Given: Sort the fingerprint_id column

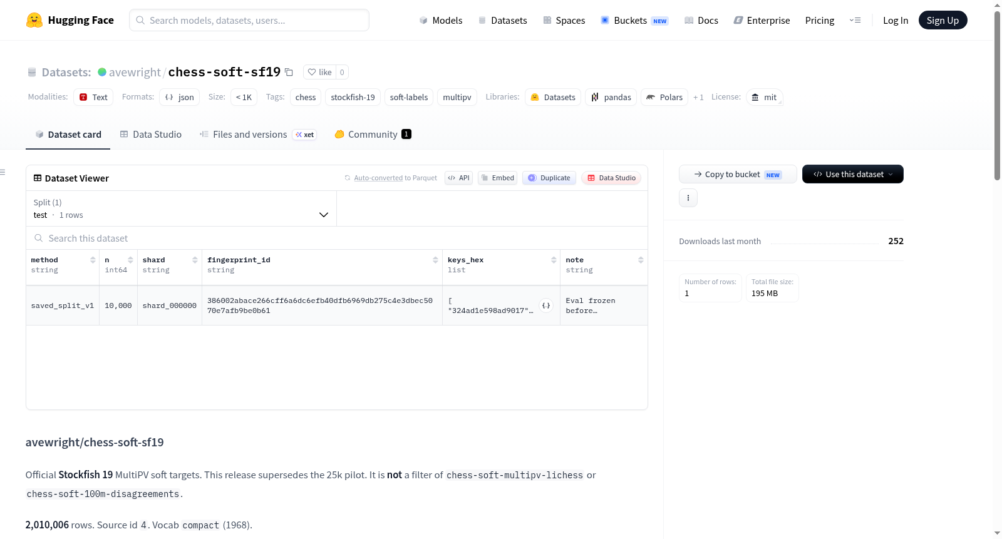Looking at the screenshot, I should [435, 260].
